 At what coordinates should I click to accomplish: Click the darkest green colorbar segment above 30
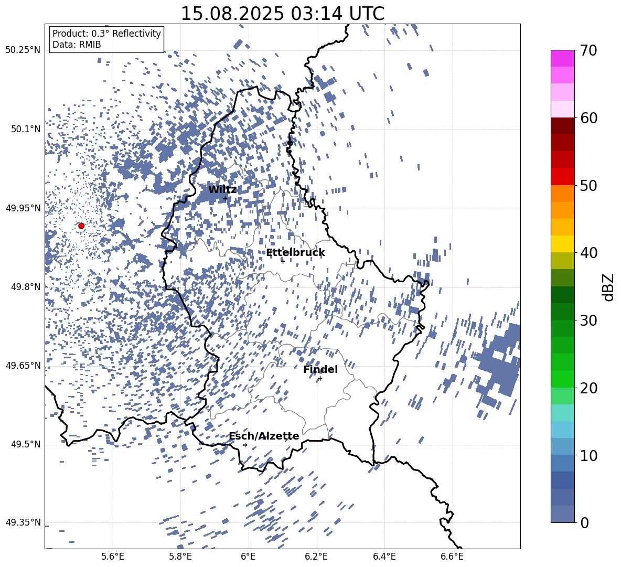[563, 295]
